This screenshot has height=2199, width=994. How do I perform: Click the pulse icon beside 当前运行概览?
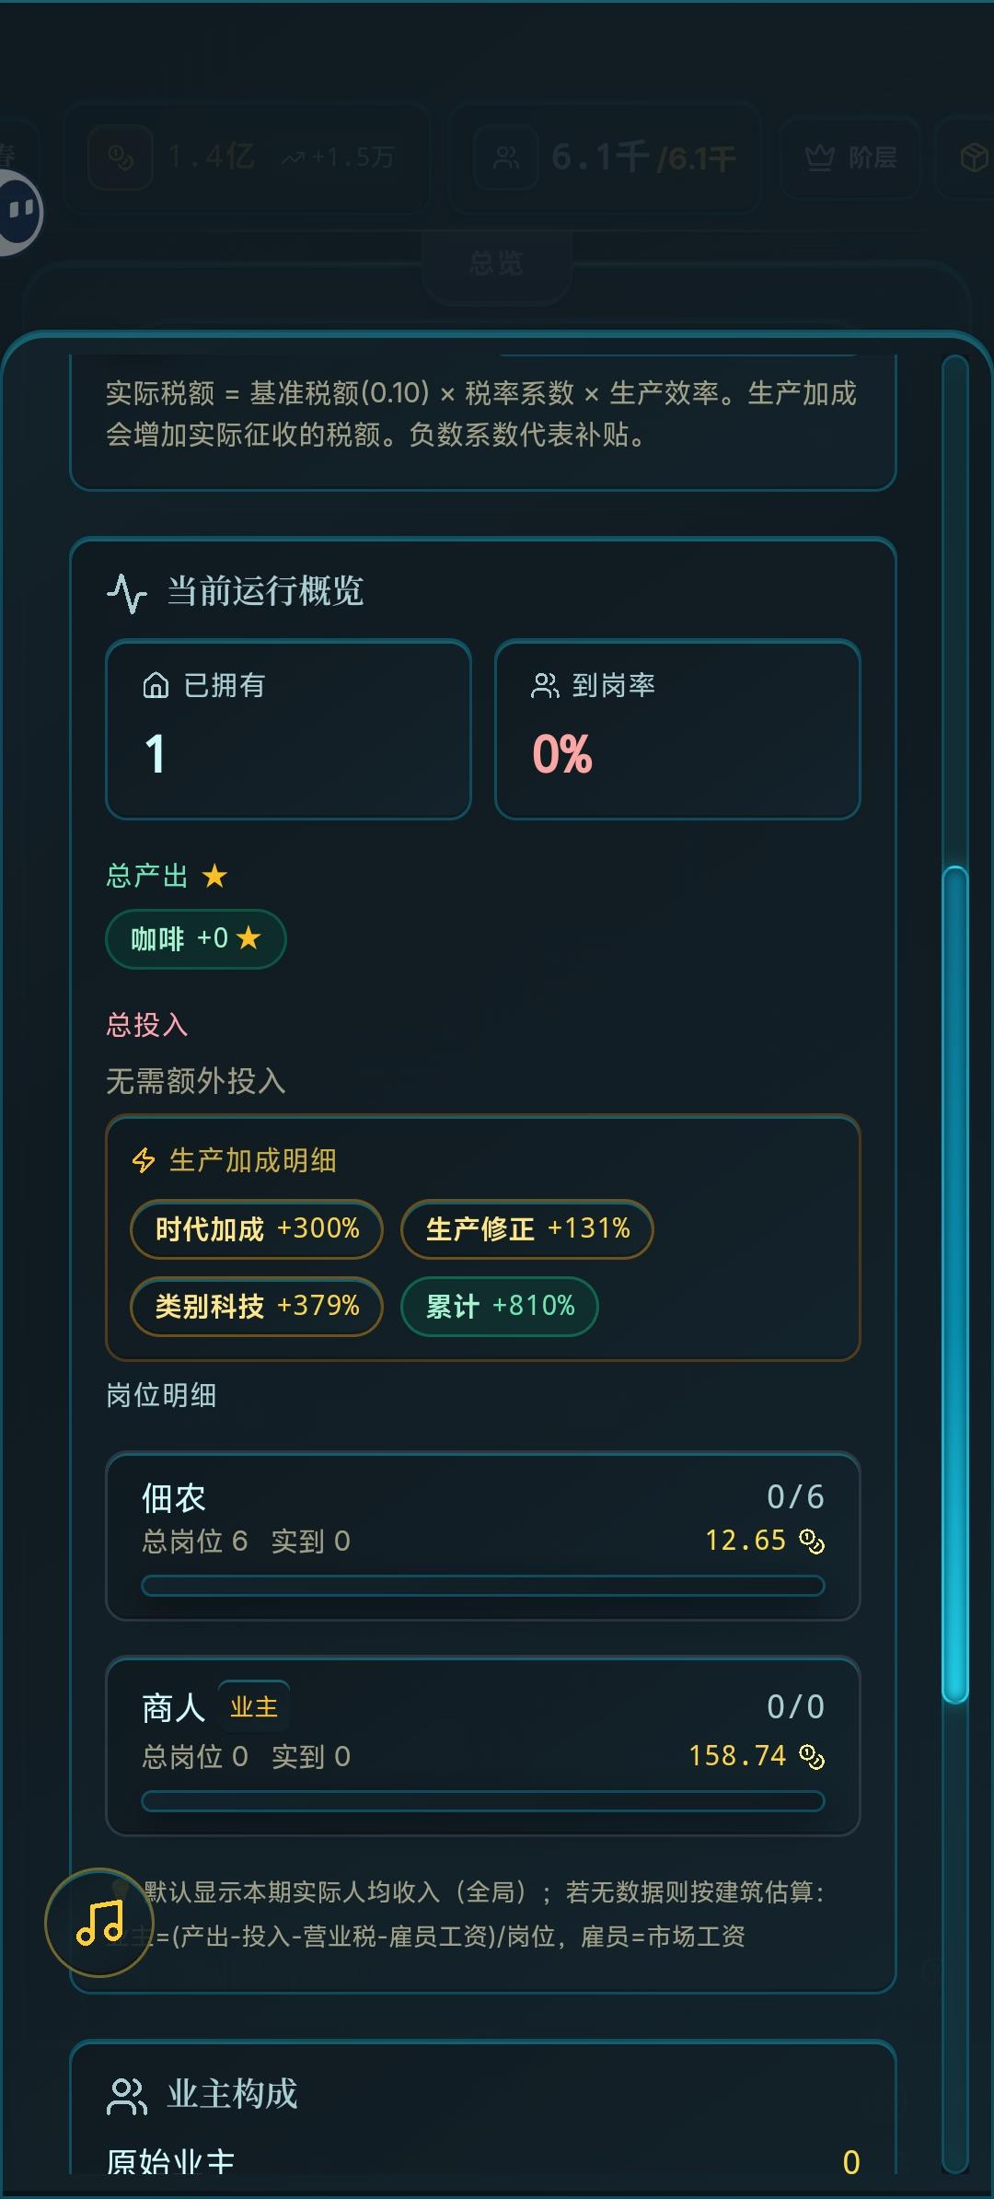click(x=127, y=592)
